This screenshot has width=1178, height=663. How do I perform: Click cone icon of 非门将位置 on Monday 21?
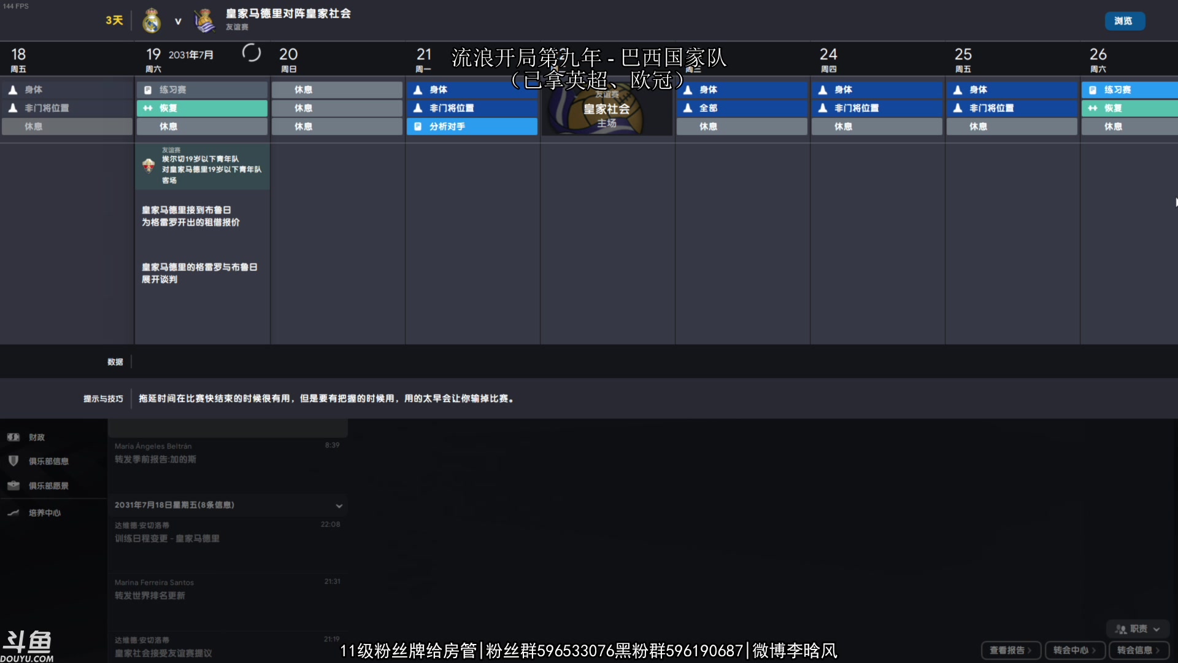click(418, 108)
